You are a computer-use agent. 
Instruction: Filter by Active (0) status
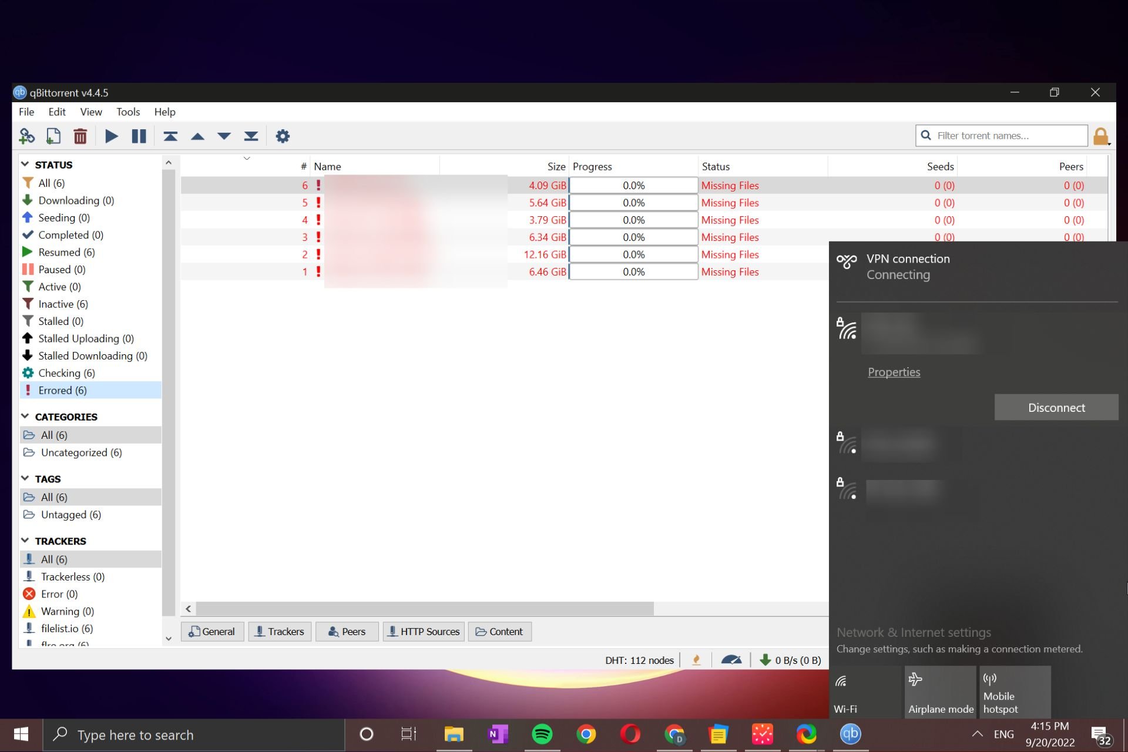(59, 287)
